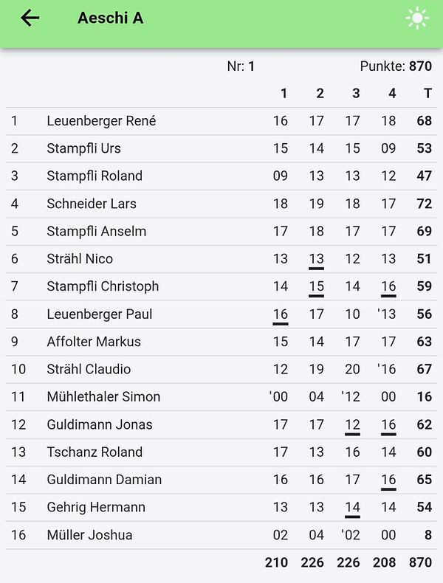Go back using the arrow icon
Image resolution: width=443 pixels, height=583 pixels.
[30, 18]
